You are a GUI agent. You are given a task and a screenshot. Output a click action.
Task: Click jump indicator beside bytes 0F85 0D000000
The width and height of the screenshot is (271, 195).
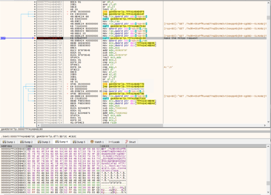68,93
